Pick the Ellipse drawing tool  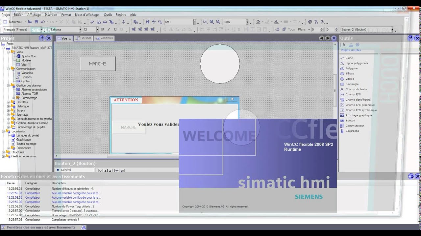tap(350, 74)
